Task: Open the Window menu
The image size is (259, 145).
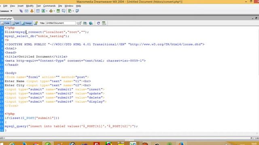Action: [x=69, y=6]
